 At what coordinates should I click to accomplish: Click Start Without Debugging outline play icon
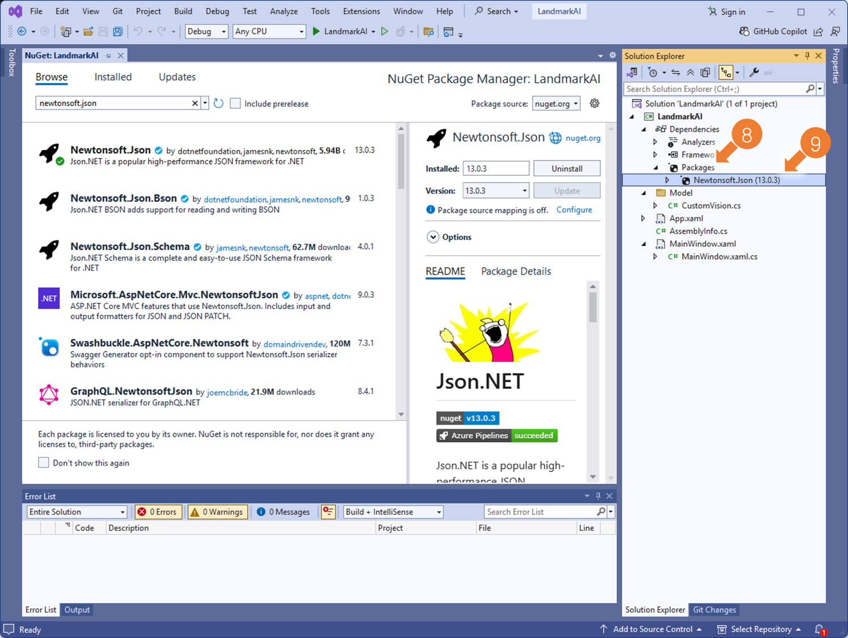coord(385,32)
